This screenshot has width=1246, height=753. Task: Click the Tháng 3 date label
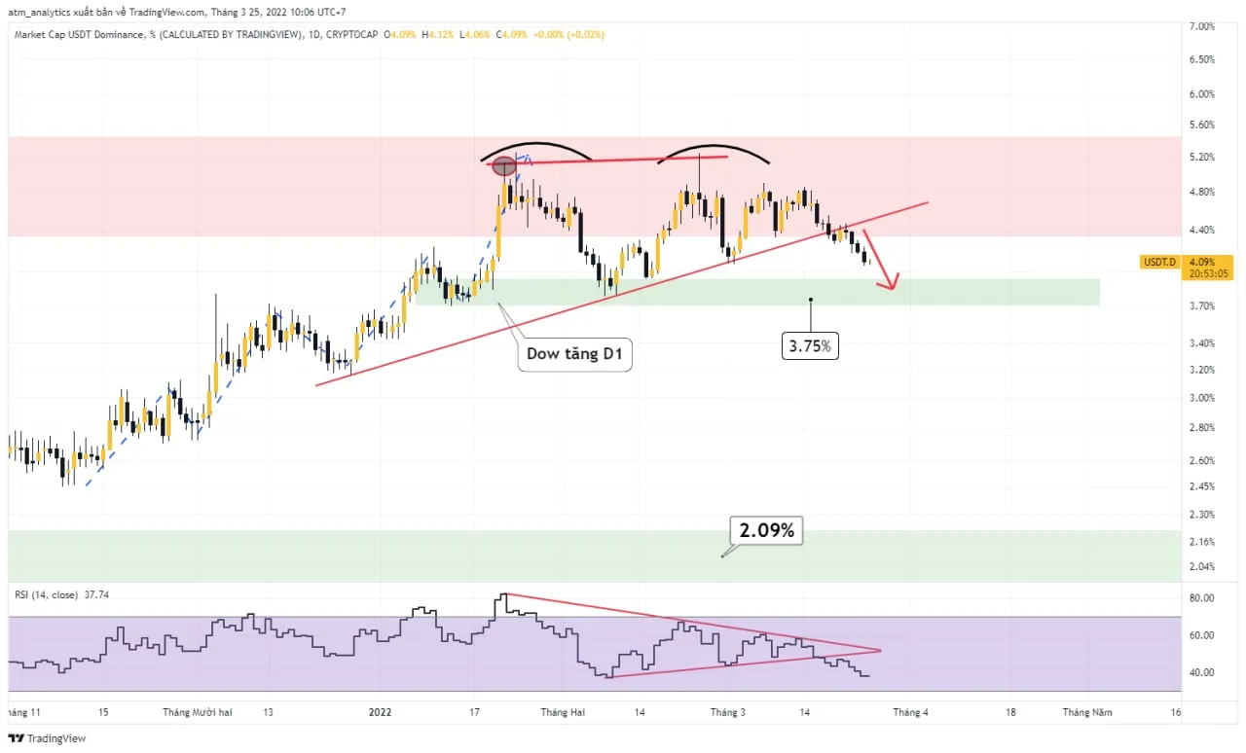click(728, 712)
